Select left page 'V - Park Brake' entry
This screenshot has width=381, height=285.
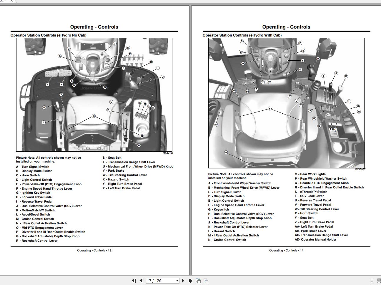click(x=114, y=171)
